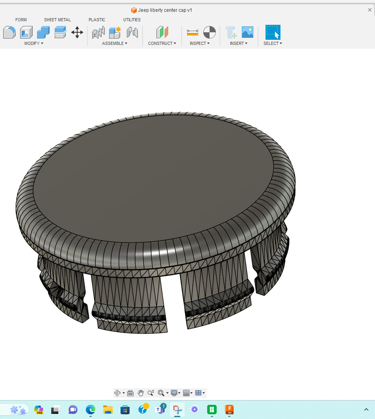This screenshot has height=419, width=375.
Task: Activate the Move/Copy four-arrow tool
Action: click(77, 32)
